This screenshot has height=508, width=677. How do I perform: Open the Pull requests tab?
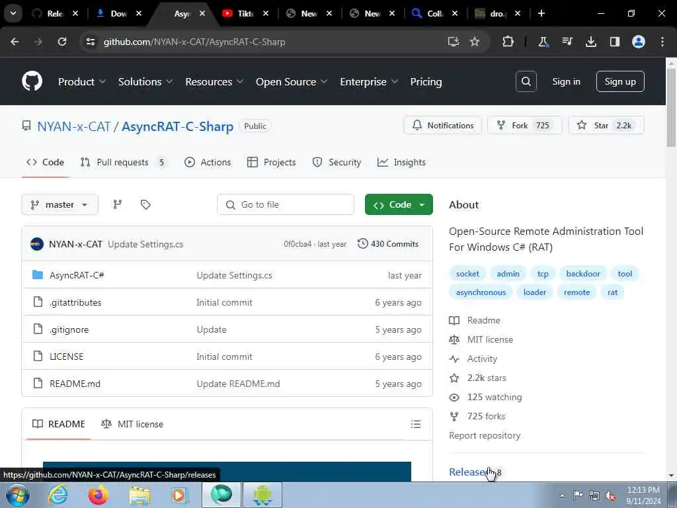[124, 163]
